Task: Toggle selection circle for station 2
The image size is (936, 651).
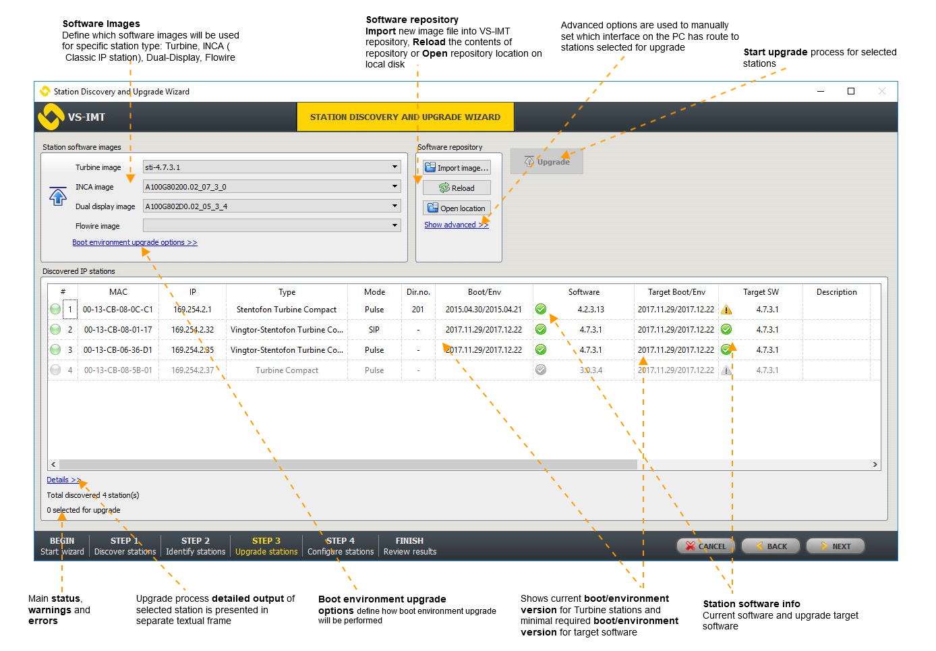Action: click(x=55, y=330)
